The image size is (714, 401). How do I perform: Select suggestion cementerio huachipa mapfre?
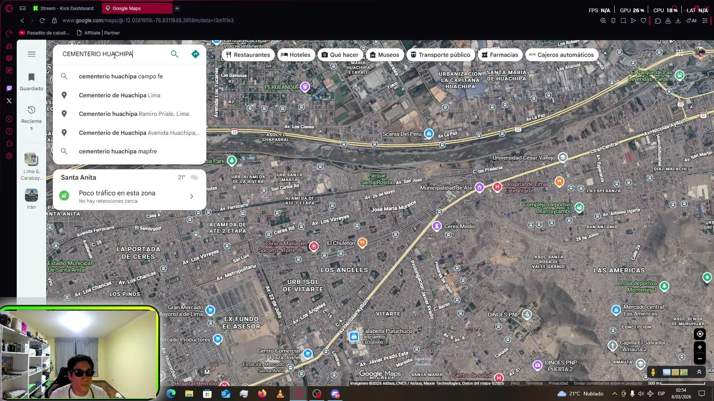tap(129, 151)
